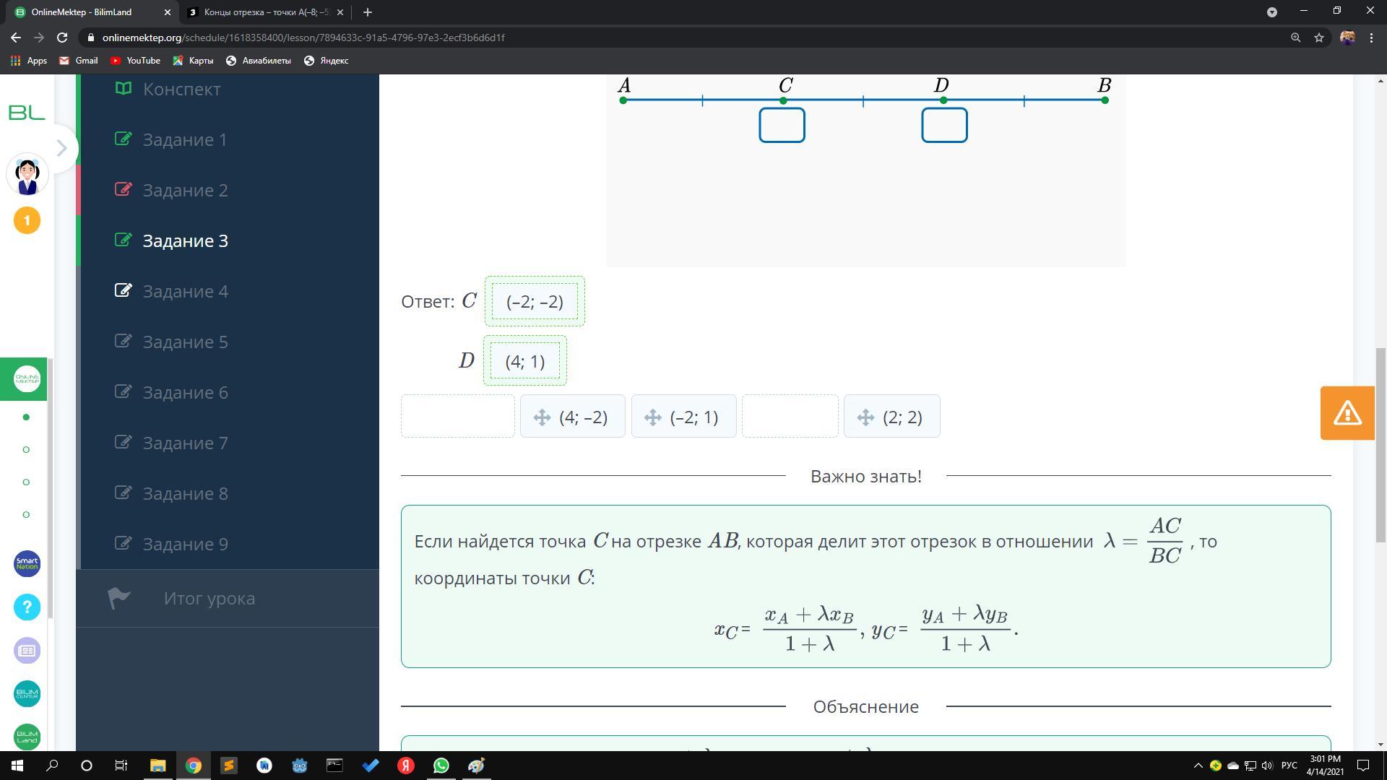The width and height of the screenshot is (1387, 780).
Task: Click the Online Mektep green logo icon
Action: (x=27, y=378)
